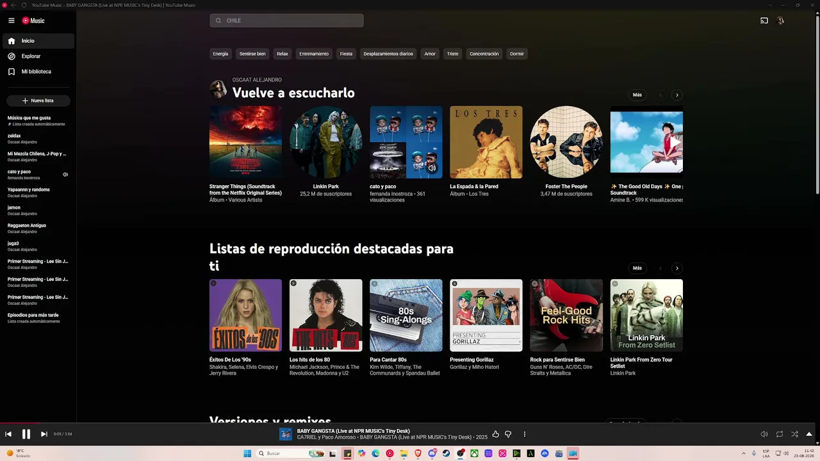Show next items in Vuelve a escucharlo
Viewport: 820px width, 461px height.
[x=677, y=95]
